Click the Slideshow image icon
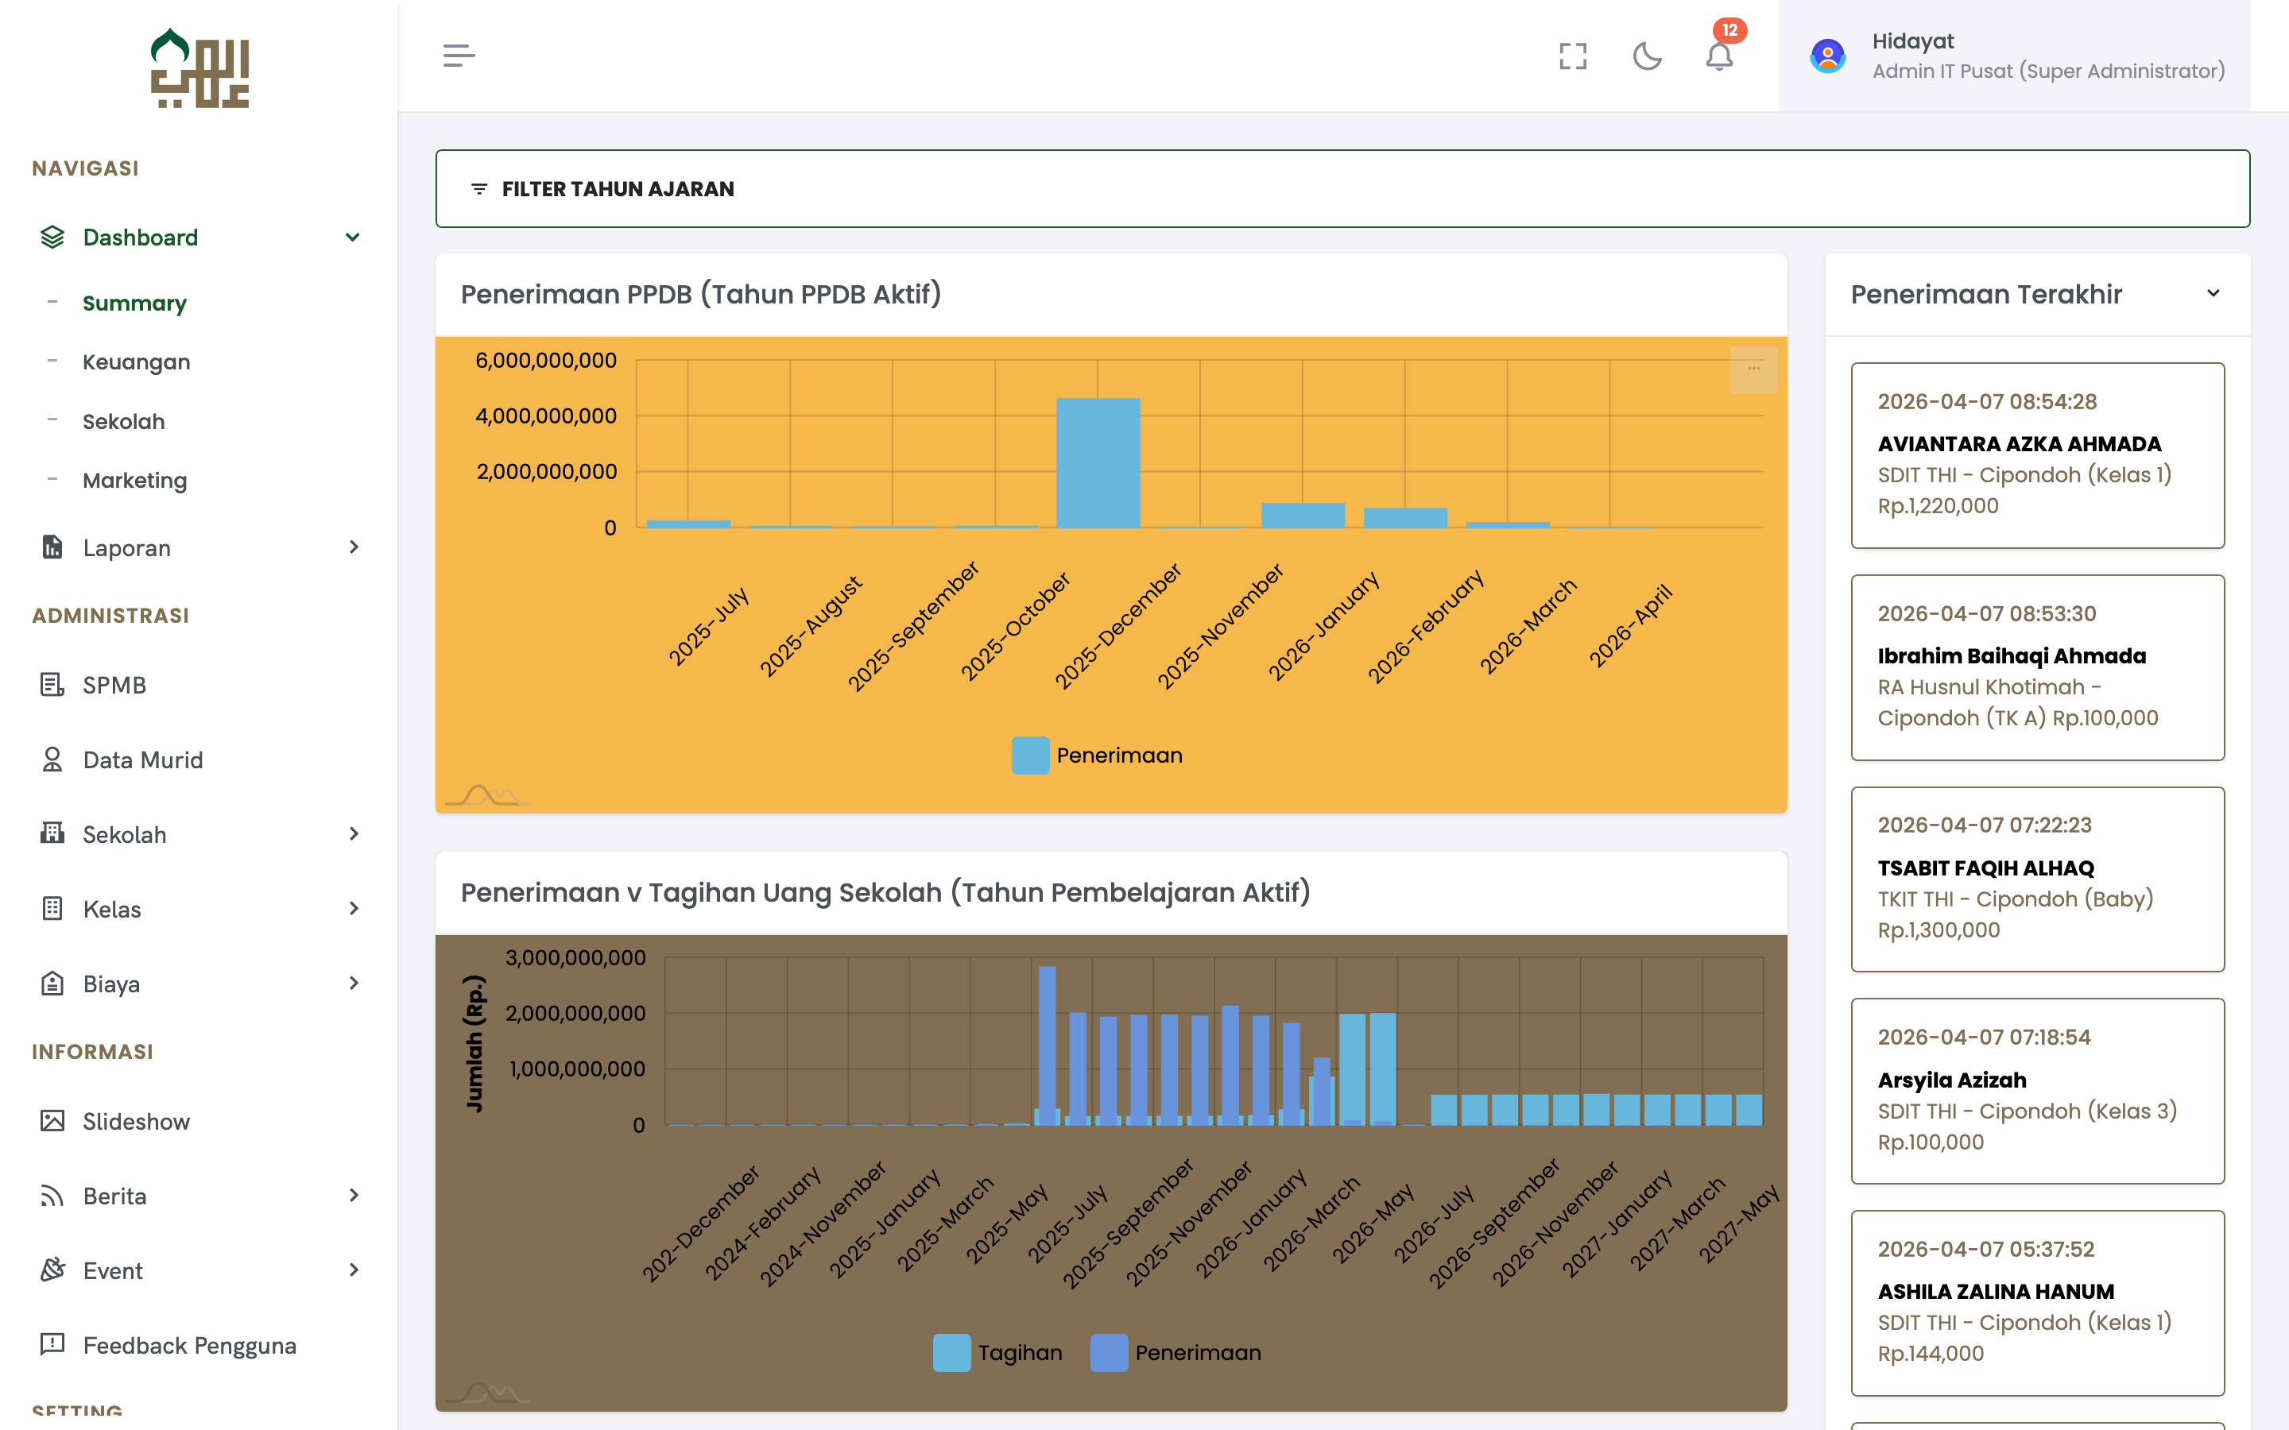2289x1430 pixels. coord(53,1121)
